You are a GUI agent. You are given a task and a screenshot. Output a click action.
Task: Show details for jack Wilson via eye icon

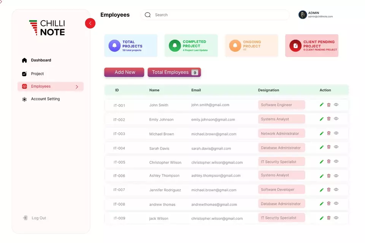336,218
